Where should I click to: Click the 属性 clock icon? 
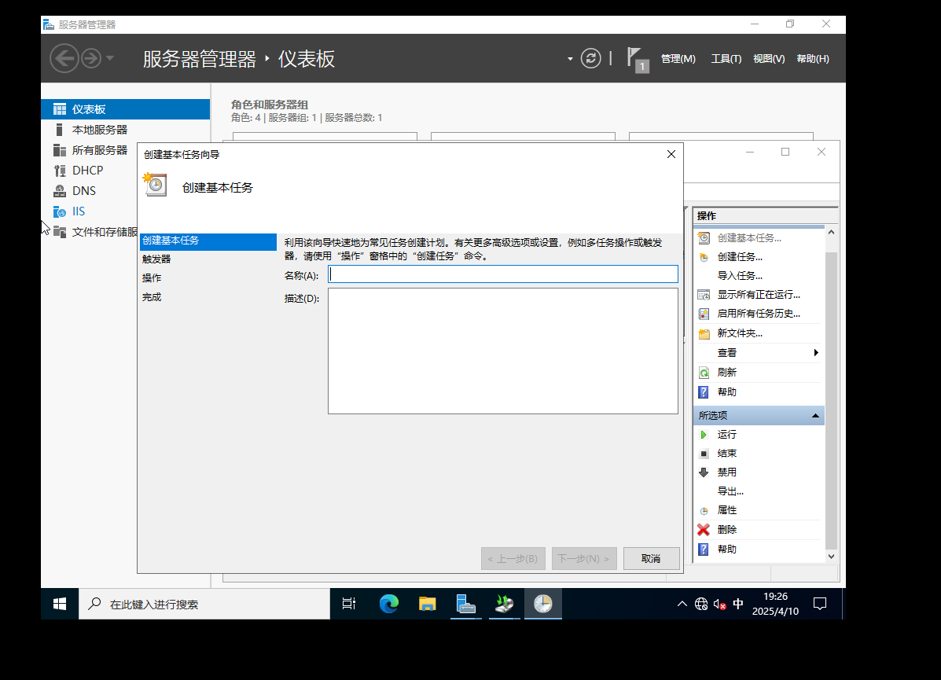point(704,511)
